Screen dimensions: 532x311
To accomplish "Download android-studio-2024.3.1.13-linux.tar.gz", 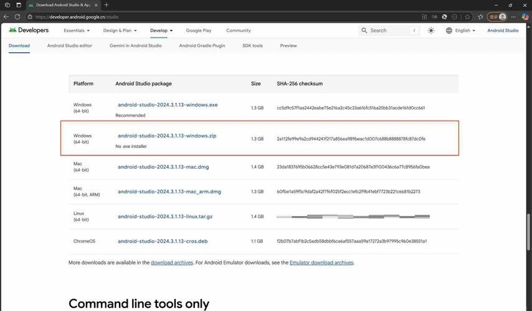I will (x=165, y=216).
